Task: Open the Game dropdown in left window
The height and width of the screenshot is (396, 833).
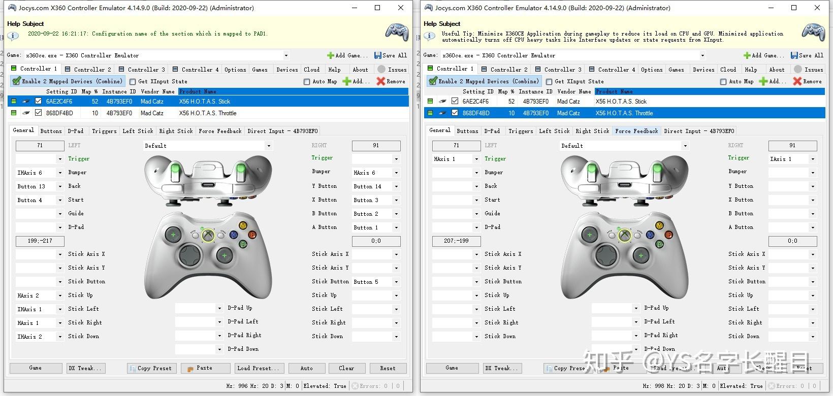Action: [286, 56]
